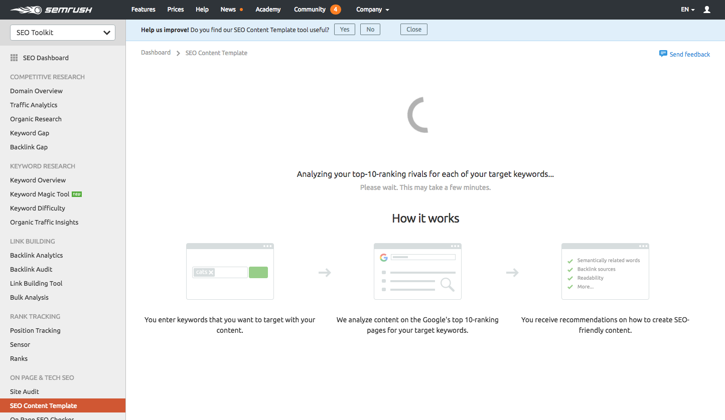This screenshot has height=420, width=725.
Task: Click the KEYWORD RESEARCH section header
Action: tap(43, 166)
